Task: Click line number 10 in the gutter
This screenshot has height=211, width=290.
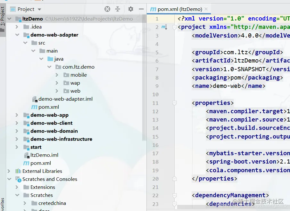Action: pos(155,94)
